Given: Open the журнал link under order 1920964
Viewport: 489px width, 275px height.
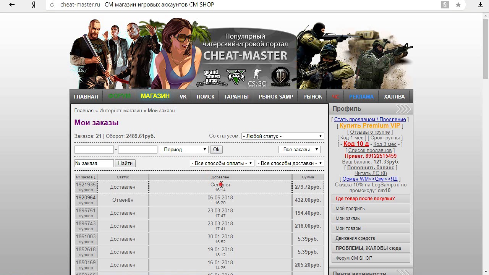Looking at the screenshot, I should coord(86,203).
